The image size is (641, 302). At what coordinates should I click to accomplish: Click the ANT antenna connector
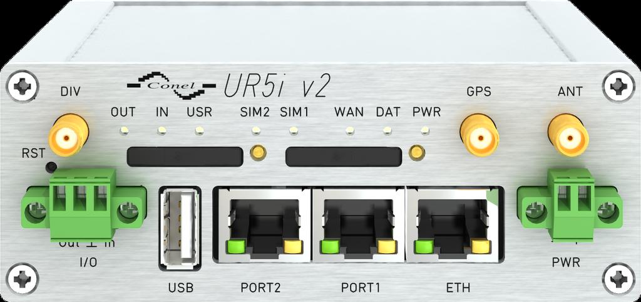click(568, 135)
